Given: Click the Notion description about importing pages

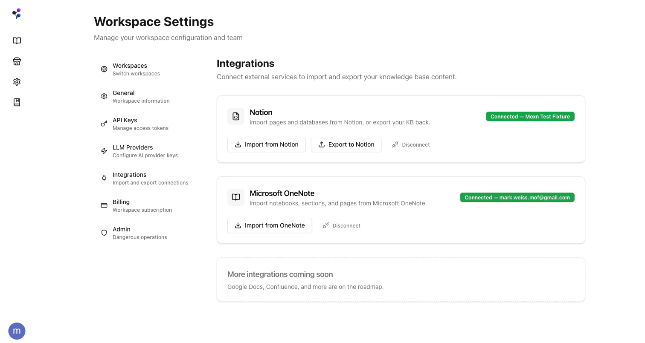Looking at the screenshot, I should [340, 122].
